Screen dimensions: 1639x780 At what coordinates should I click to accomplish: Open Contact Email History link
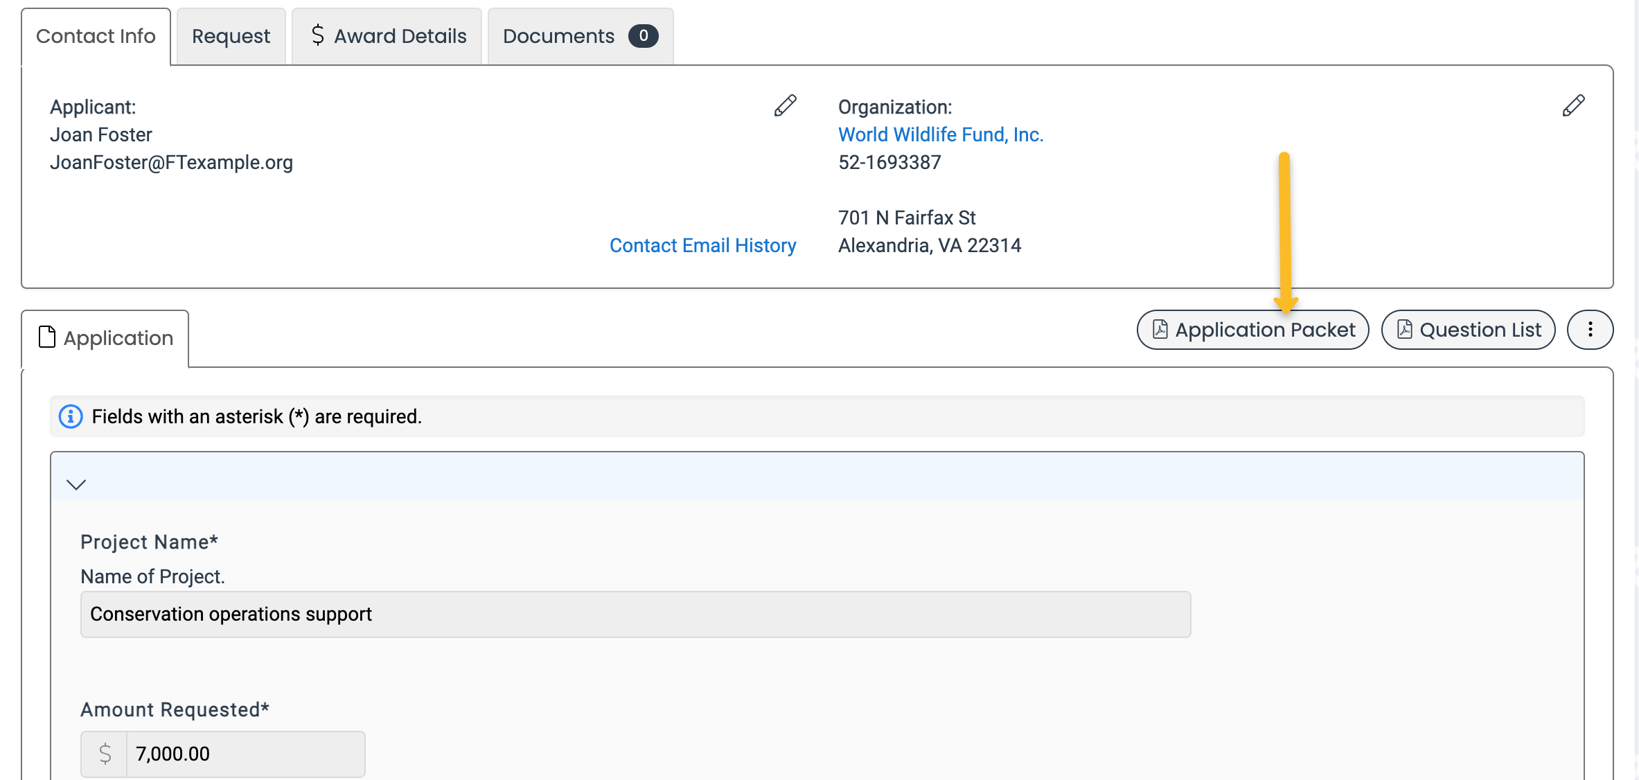[702, 245]
